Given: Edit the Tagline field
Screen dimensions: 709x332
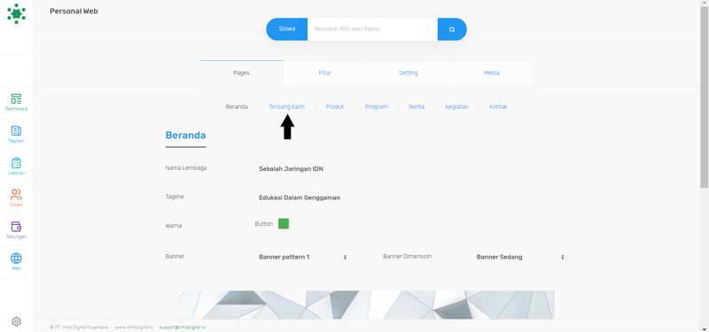Looking at the screenshot, I should coord(411,197).
